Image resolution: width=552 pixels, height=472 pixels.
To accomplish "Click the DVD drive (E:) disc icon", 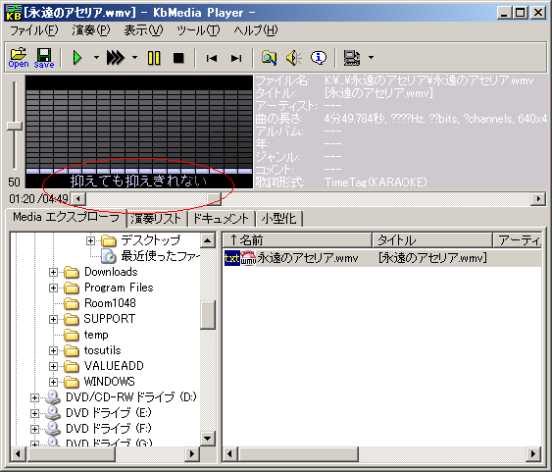I will tap(53, 413).
